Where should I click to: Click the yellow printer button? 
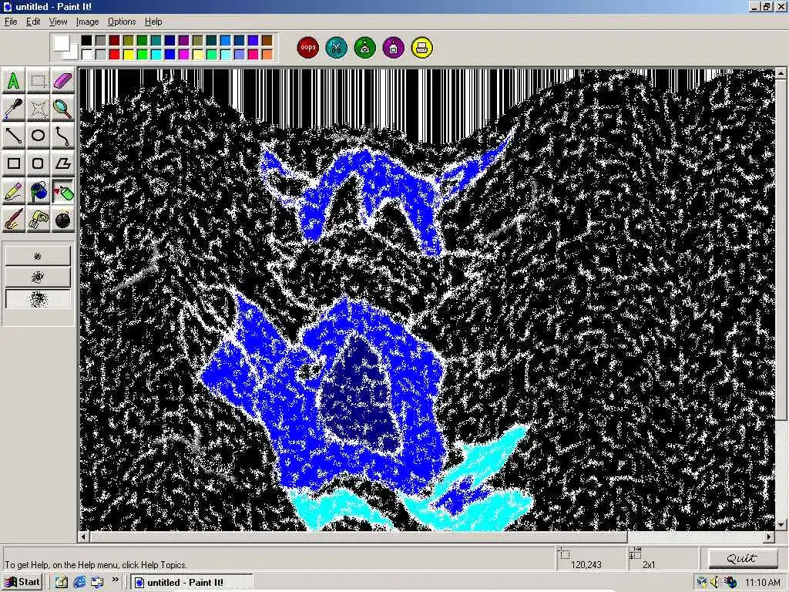(421, 48)
